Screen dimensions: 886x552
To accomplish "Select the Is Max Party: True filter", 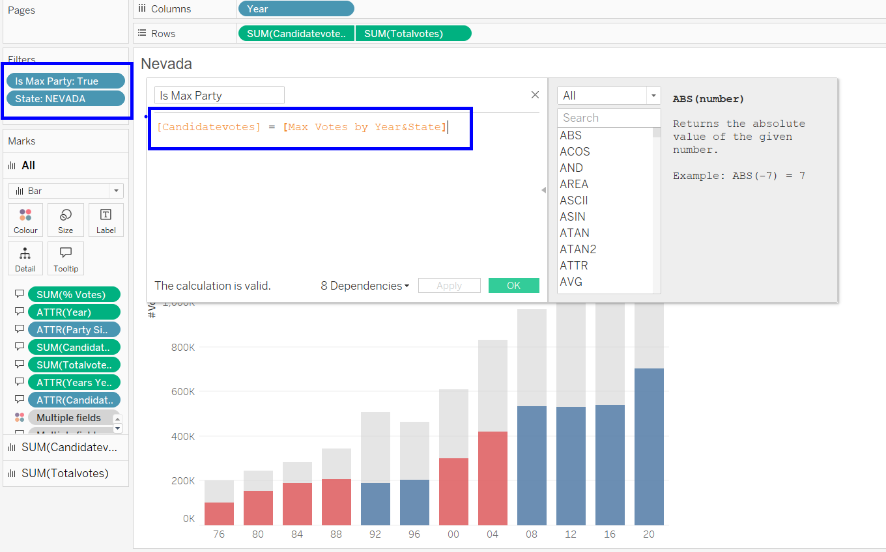I will coord(66,81).
